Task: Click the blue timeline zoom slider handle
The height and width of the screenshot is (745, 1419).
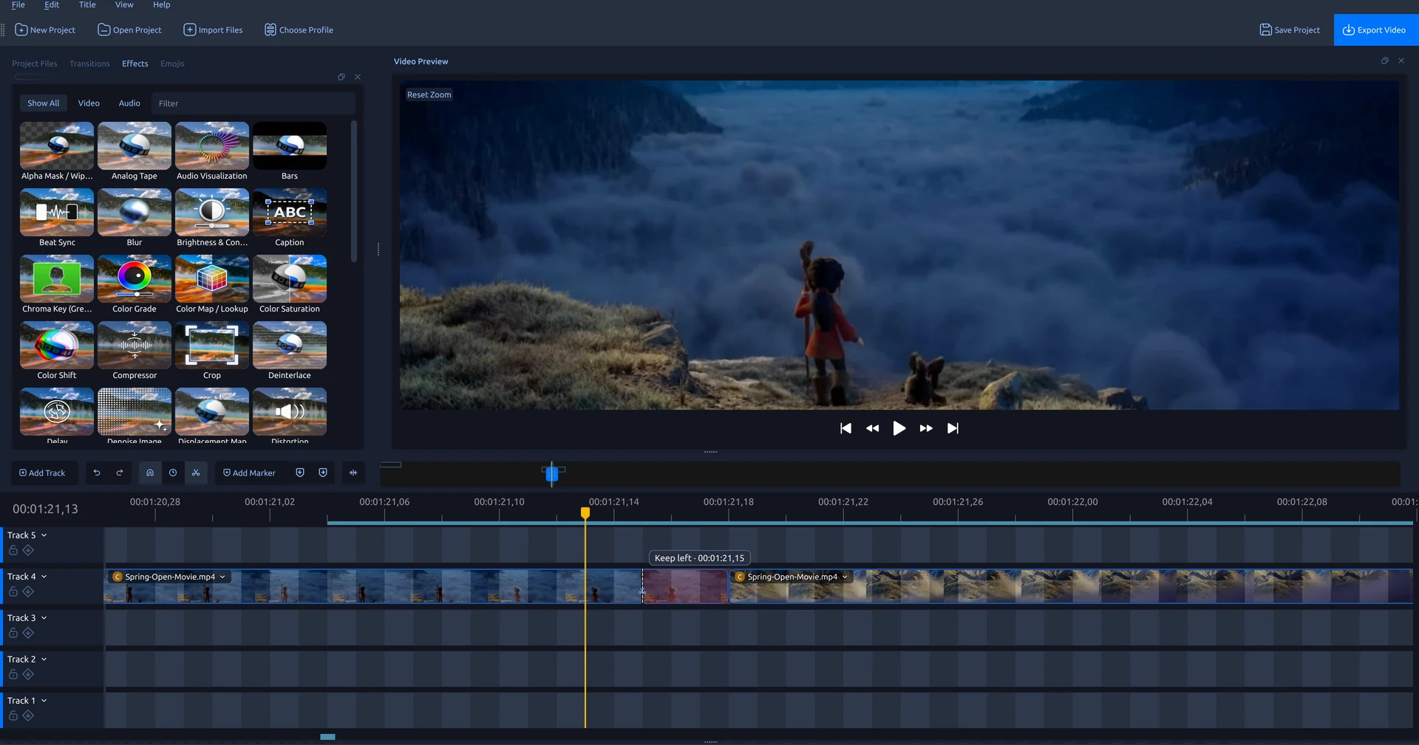Action: tap(551, 473)
